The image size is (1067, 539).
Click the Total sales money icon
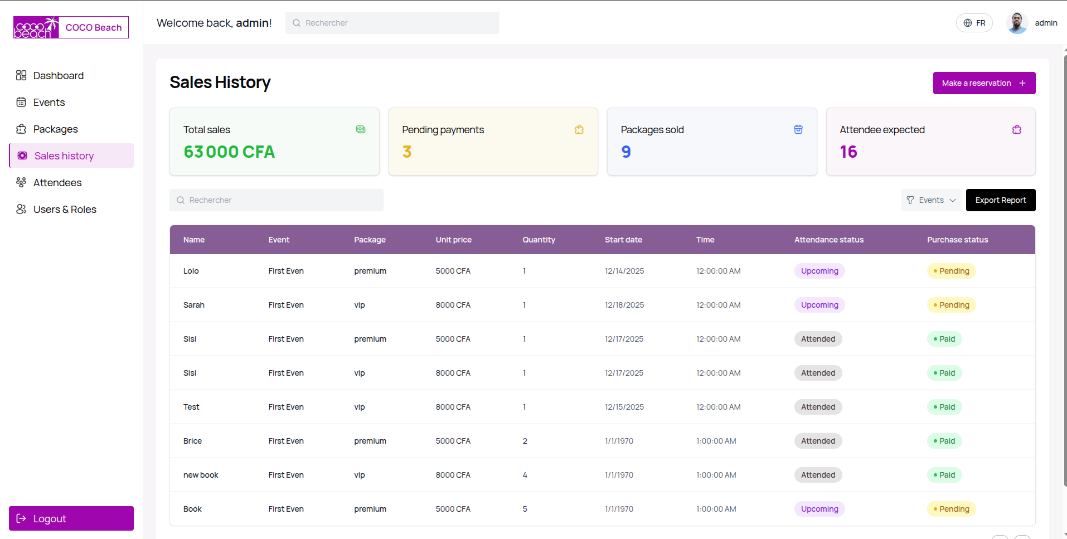(x=361, y=129)
